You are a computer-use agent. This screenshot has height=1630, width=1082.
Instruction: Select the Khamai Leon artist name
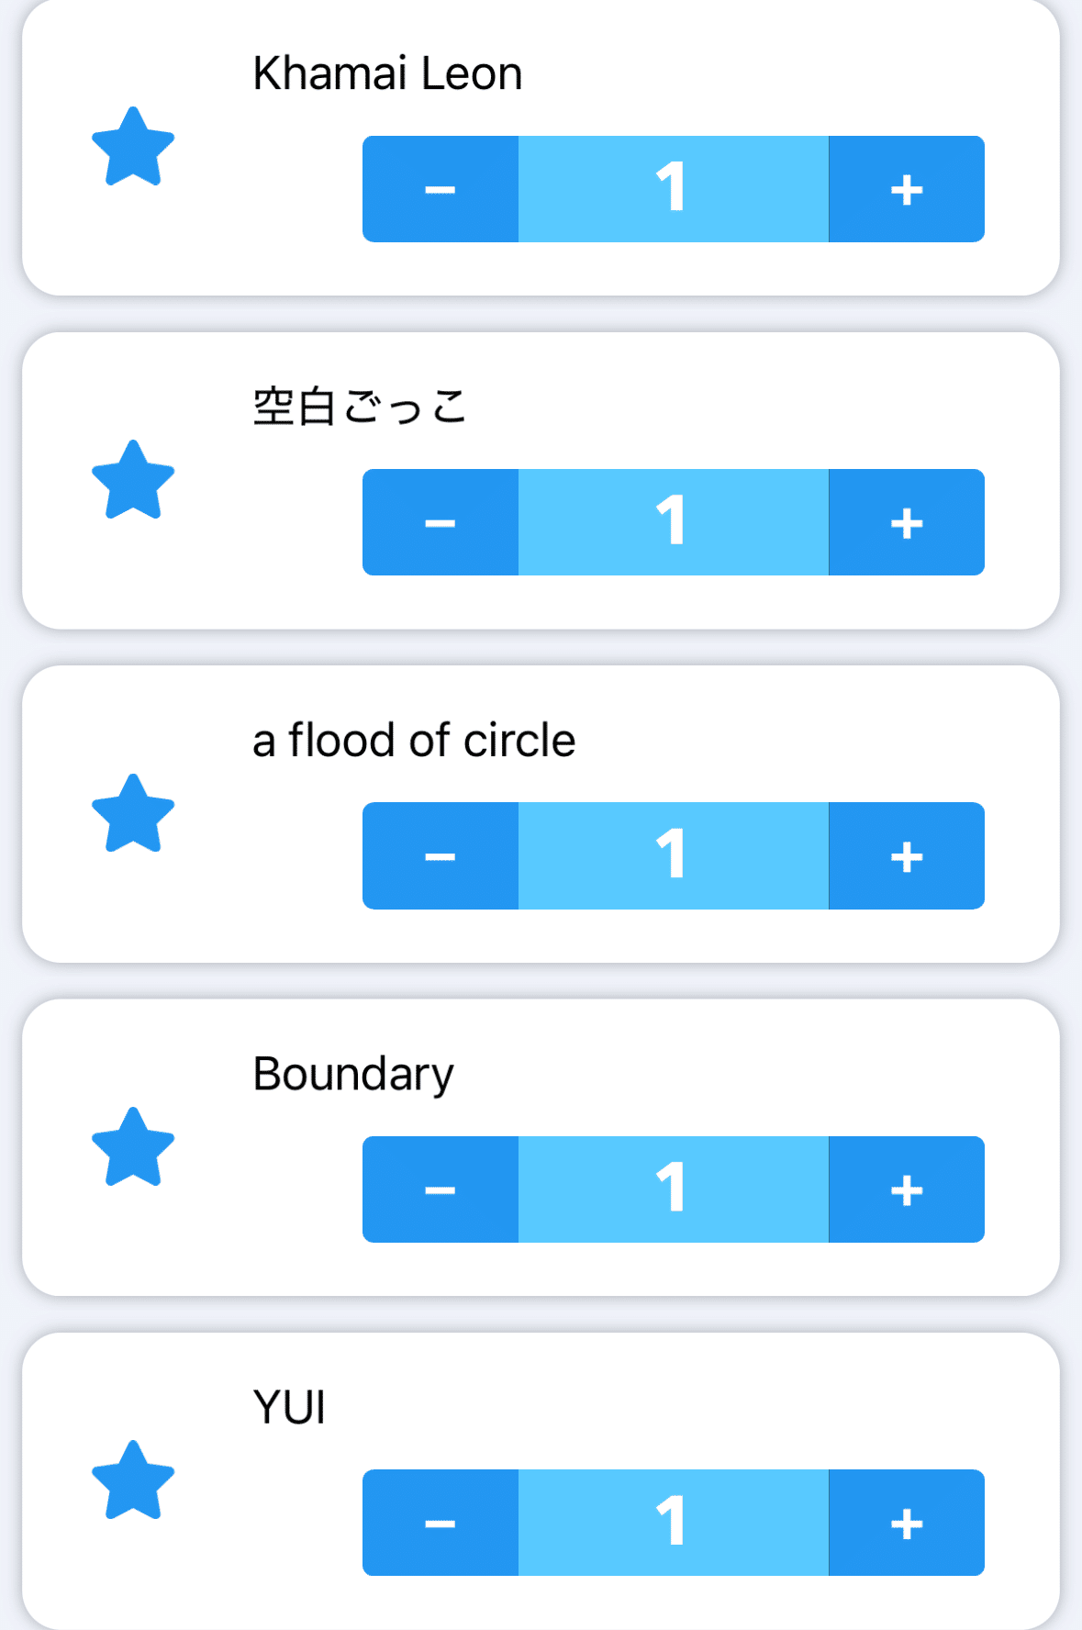387,73
